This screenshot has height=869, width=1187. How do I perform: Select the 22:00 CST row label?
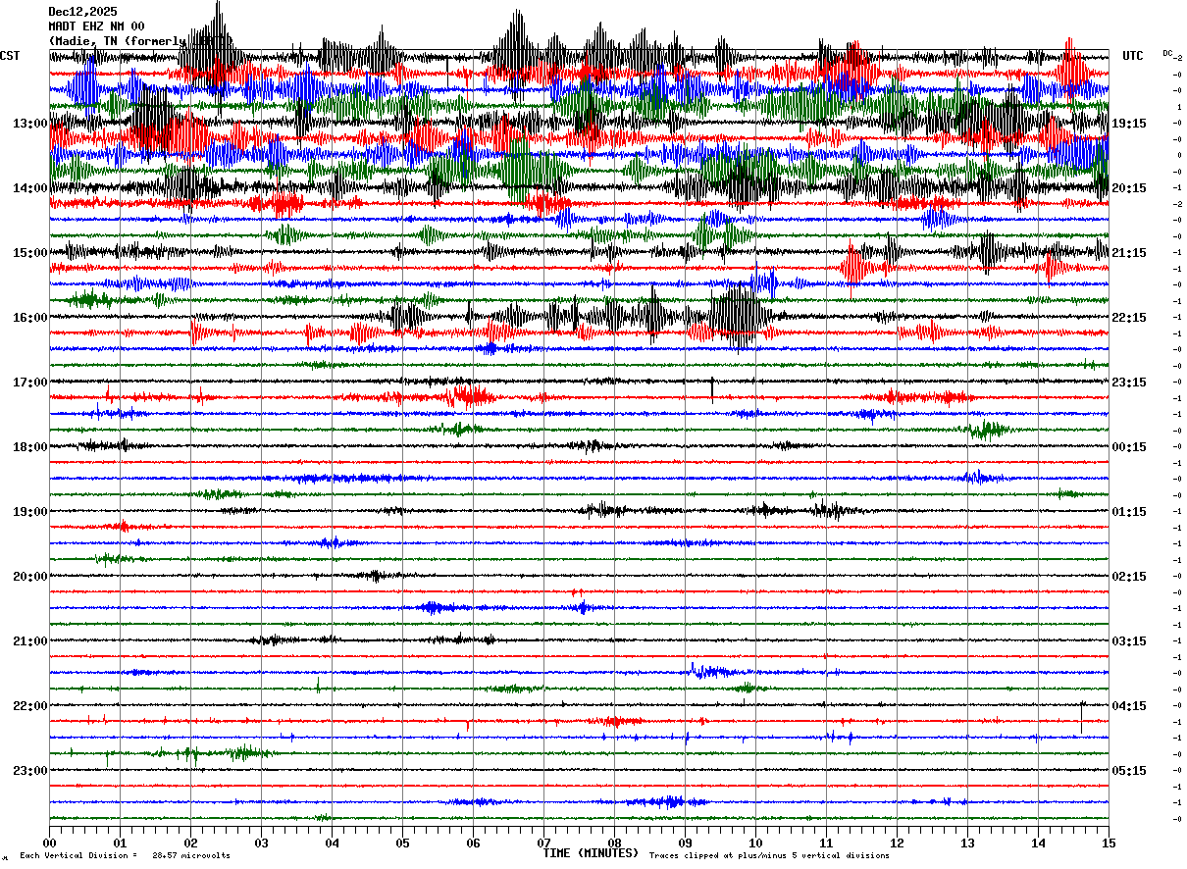click(30, 706)
